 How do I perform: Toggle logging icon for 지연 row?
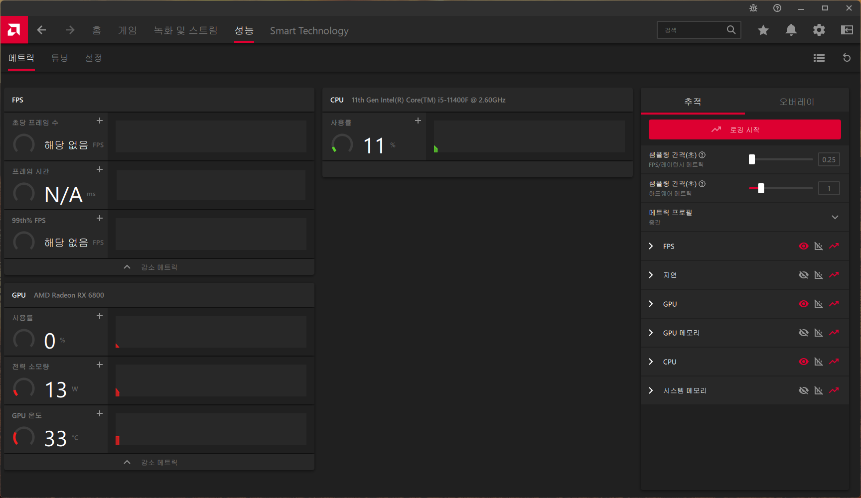coord(834,275)
